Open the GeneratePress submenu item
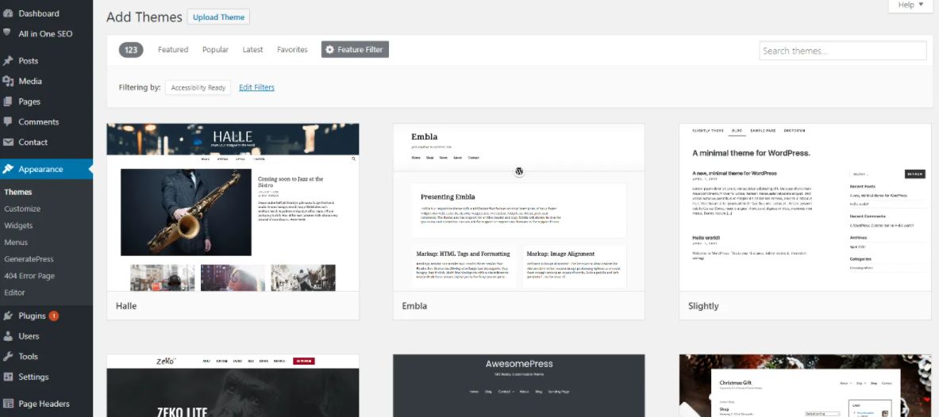Image resolution: width=939 pixels, height=417 pixels. tap(29, 259)
